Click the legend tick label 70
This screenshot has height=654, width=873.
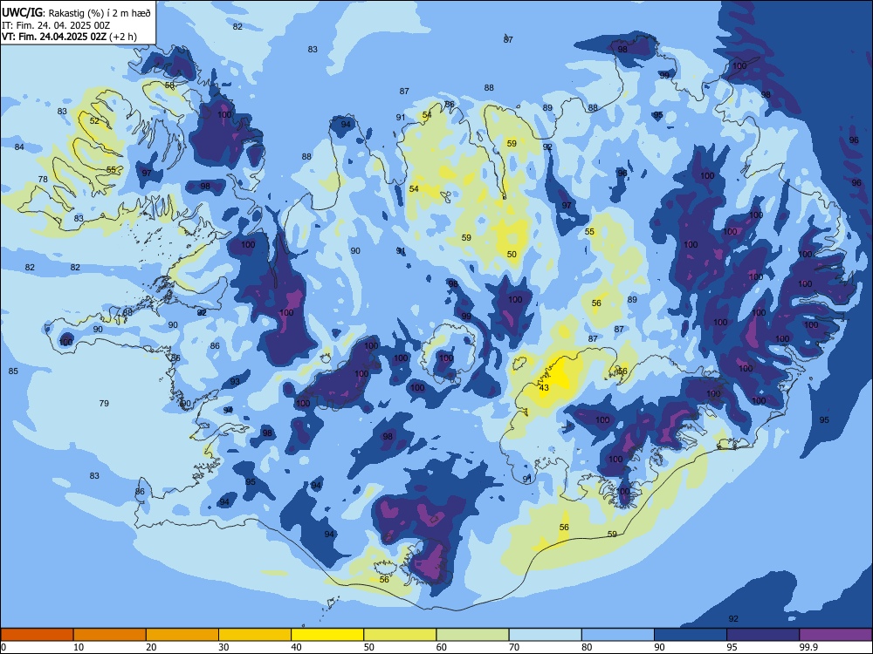coord(514,647)
